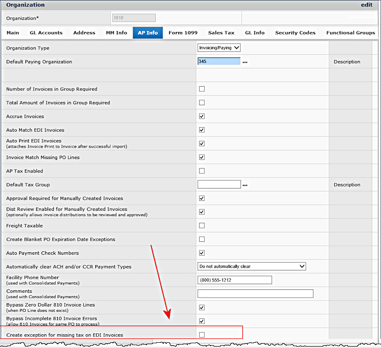Click the Facility Phone Number field
Viewport: 381px width, 348px height.
(x=234, y=280)
